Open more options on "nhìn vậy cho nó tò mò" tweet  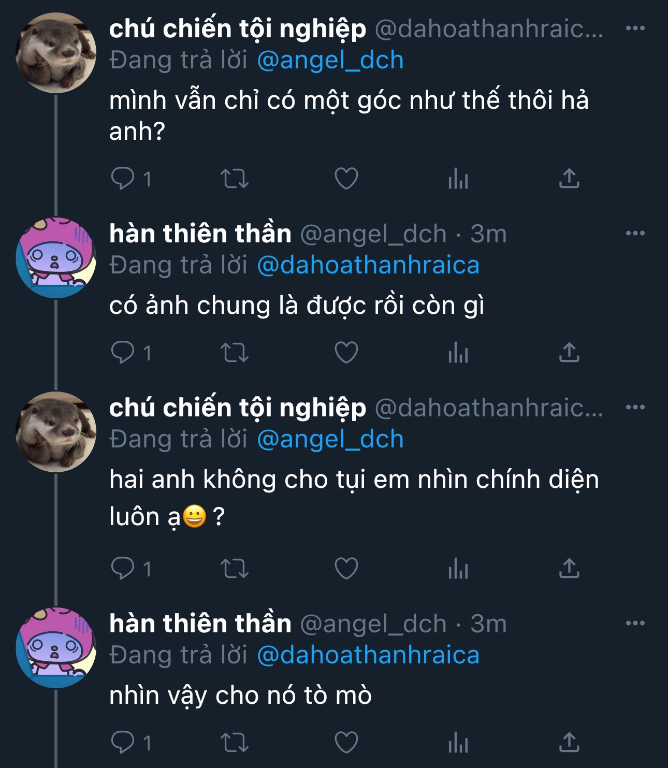point(635,623)
